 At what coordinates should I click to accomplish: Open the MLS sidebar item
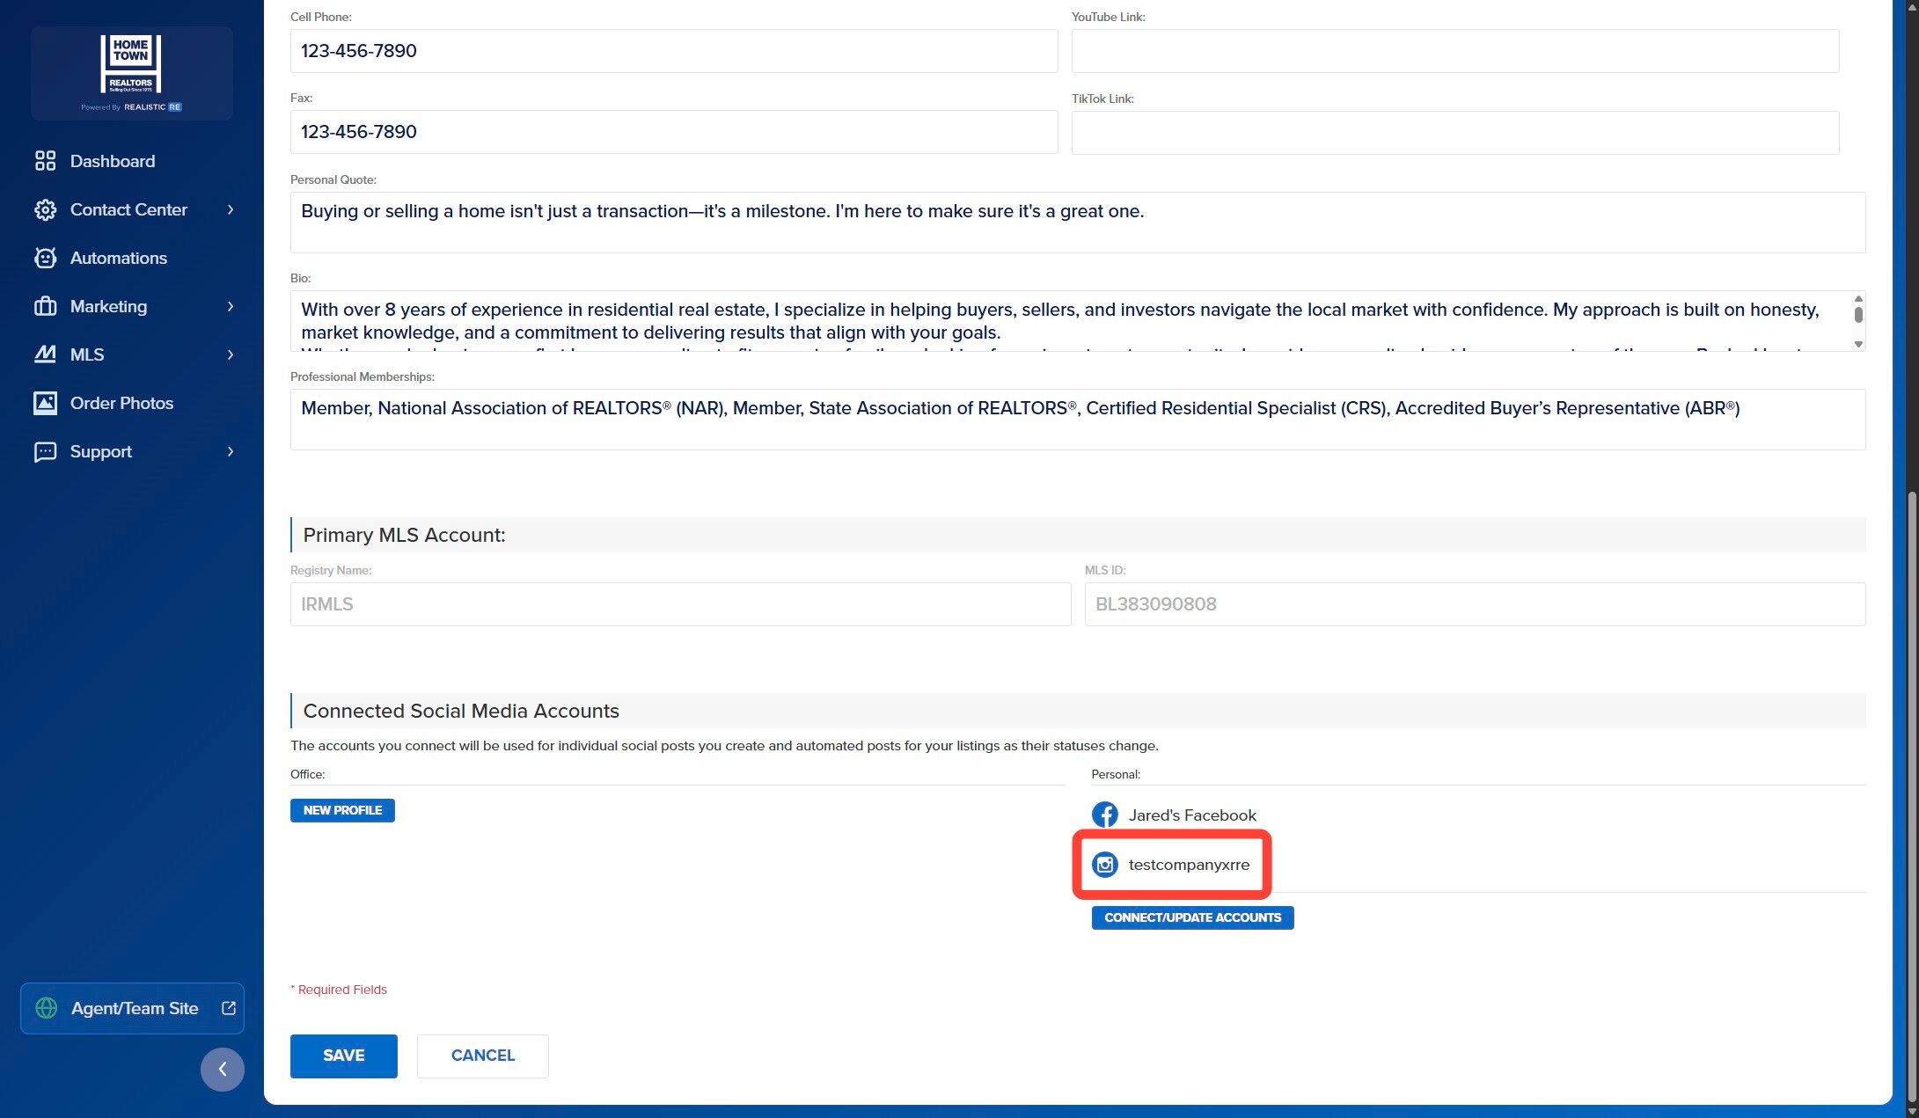coord(87,354)
